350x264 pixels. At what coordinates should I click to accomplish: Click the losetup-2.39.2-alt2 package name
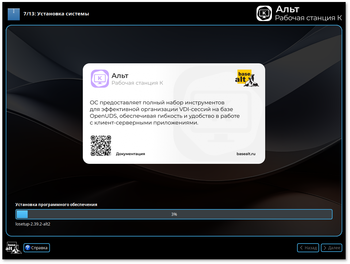33,224
